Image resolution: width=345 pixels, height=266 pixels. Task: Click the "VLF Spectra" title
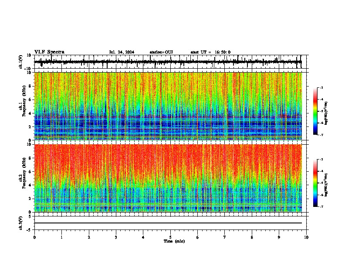[49, 52]
